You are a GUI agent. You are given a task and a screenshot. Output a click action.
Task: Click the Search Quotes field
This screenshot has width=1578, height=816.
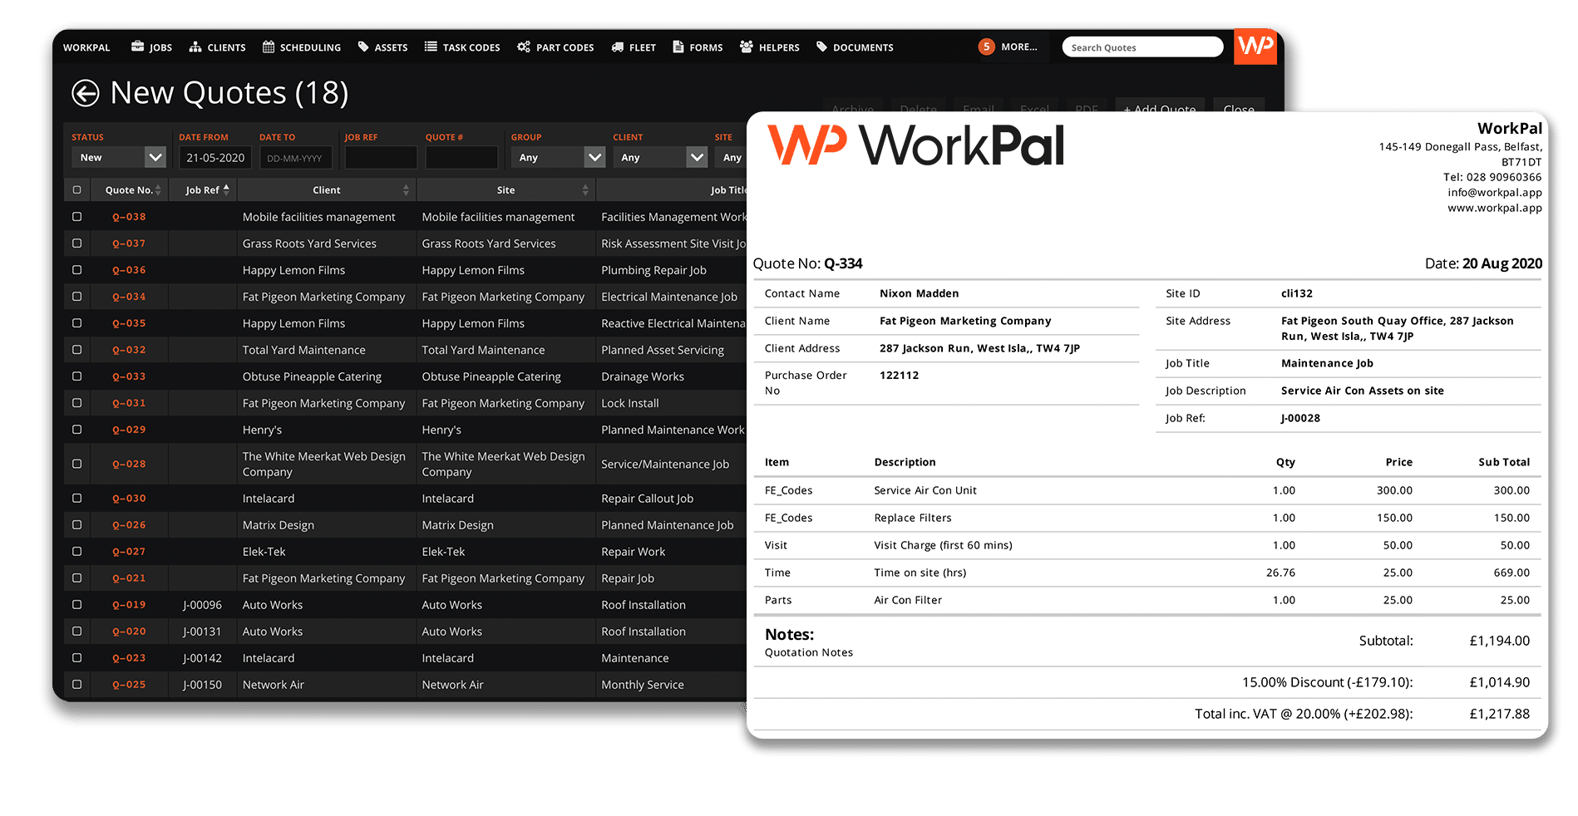[1142, 47]
